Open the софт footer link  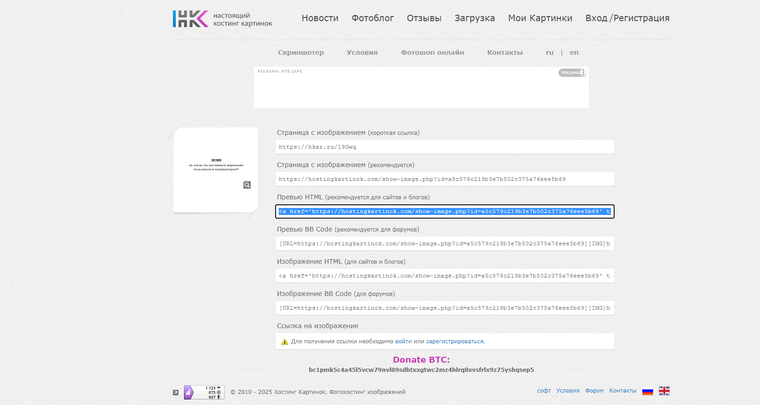(544, 391)
